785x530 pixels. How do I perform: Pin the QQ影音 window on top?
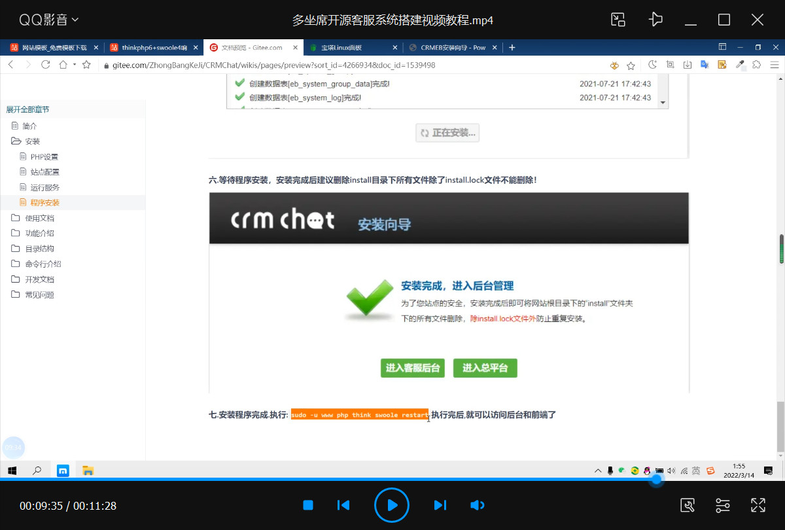pyautogui.click(x=655, y=20)
